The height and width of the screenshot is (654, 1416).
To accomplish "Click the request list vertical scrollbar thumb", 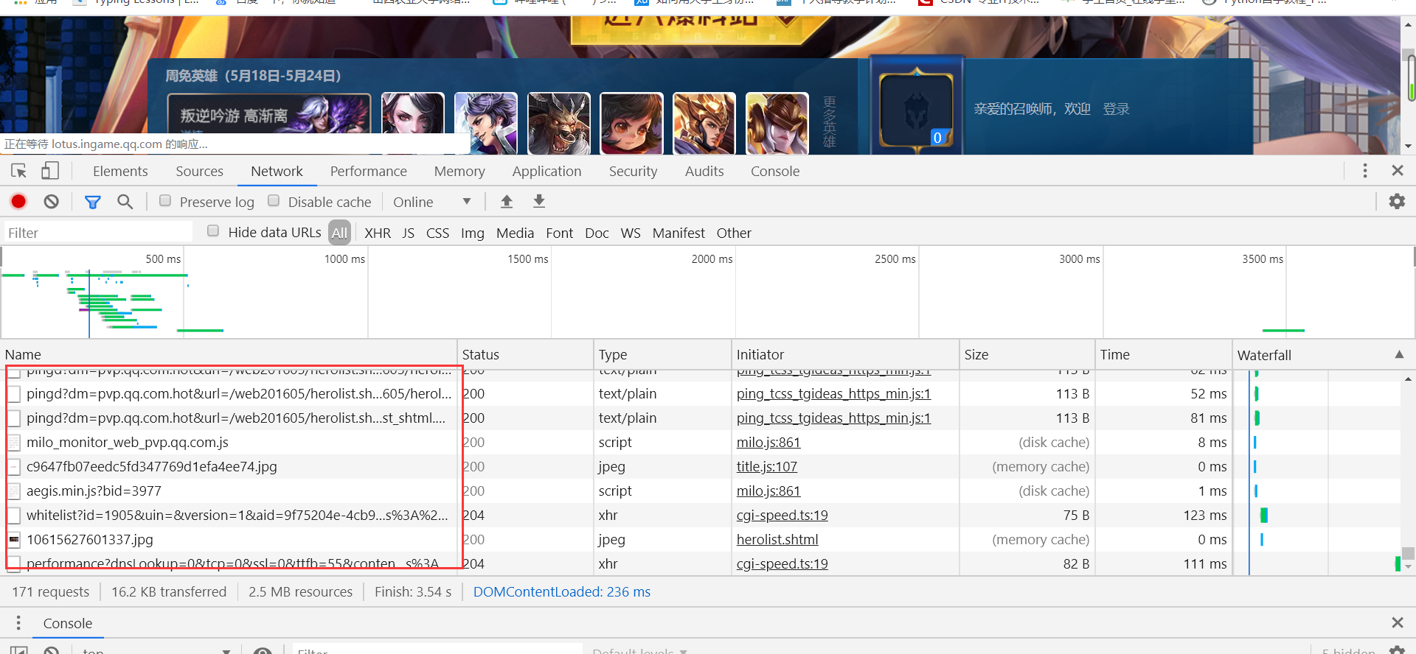I will click(x=1408, y=553).
